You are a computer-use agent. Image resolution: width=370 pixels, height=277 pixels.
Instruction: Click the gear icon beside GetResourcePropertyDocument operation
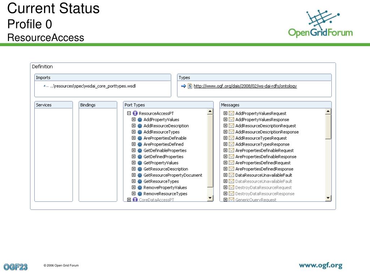tap(140, 175)
